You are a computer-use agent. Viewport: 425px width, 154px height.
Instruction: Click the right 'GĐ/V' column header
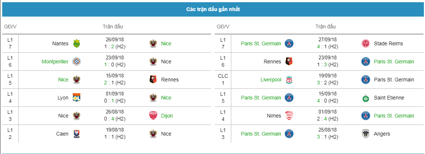point(223,27)
